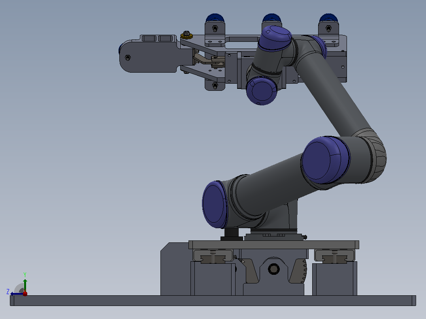Viewport: 426px width, 319px height.
Task: Pick the leftmost blue roller on top bracket
Action: [215, 18]
